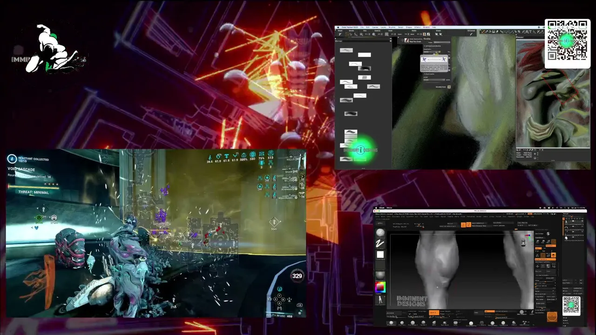Open the Edit menu in Corel Painter
Viewport: 596px width, 335px height.
(368, 27)
